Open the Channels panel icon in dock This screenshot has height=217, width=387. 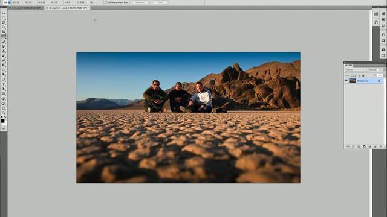[x=383, y=49]
